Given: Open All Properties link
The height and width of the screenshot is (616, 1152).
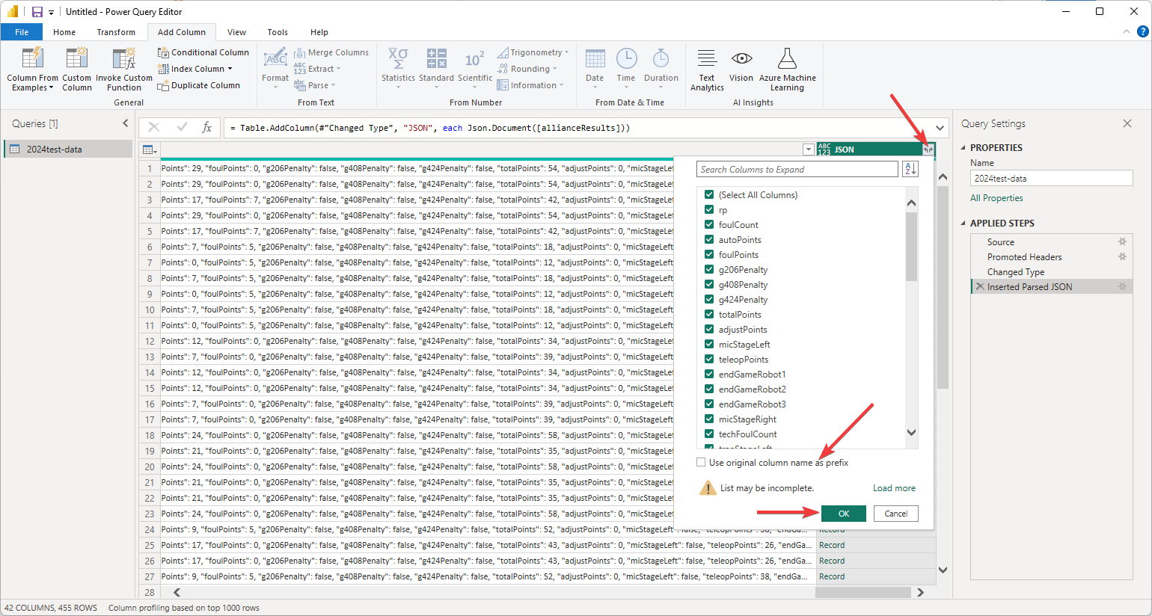Looking at the screenshot, I should coord(996,198).
